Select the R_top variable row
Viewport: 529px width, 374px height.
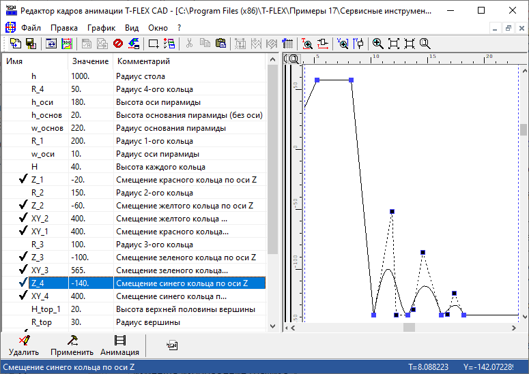click(x=41, y=322)
